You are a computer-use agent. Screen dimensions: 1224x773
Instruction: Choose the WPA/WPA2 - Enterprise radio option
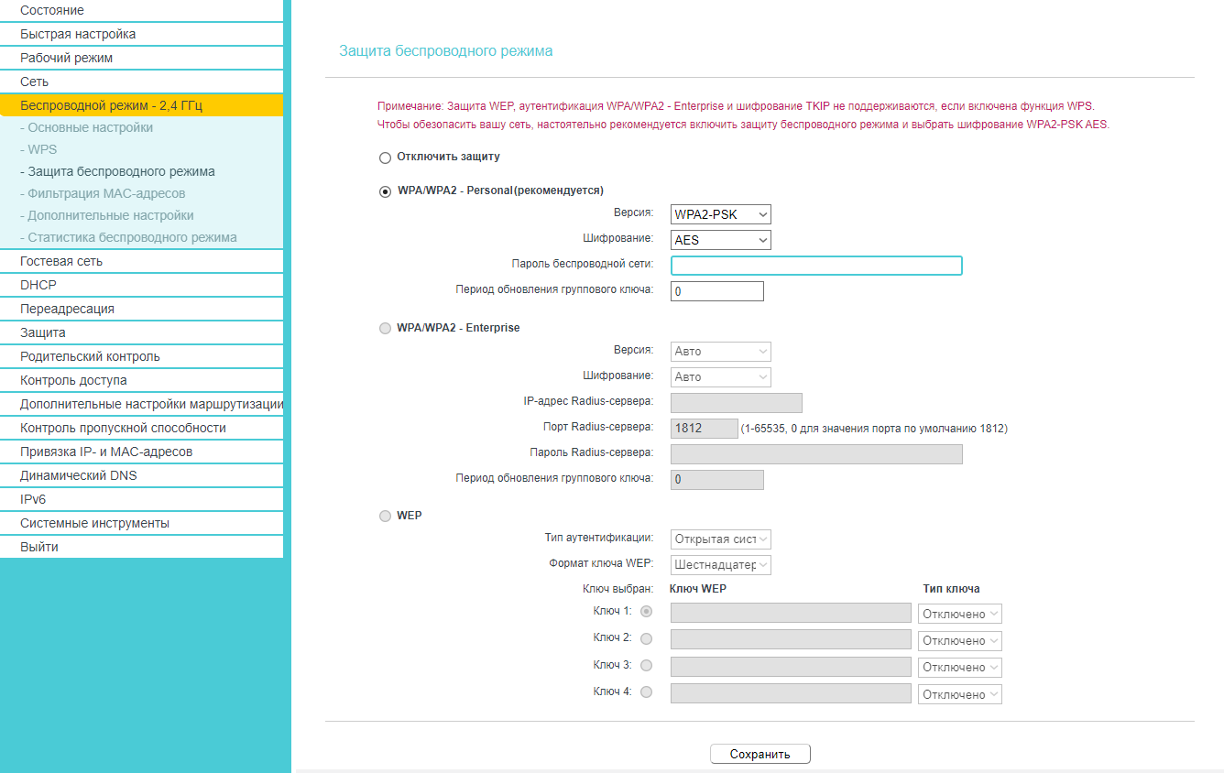[x=385, y=328]
